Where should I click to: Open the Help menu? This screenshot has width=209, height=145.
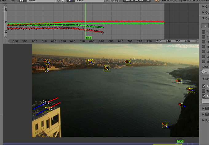pos(12,1)
